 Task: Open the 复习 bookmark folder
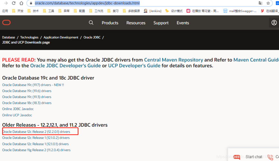coord(113,11)
